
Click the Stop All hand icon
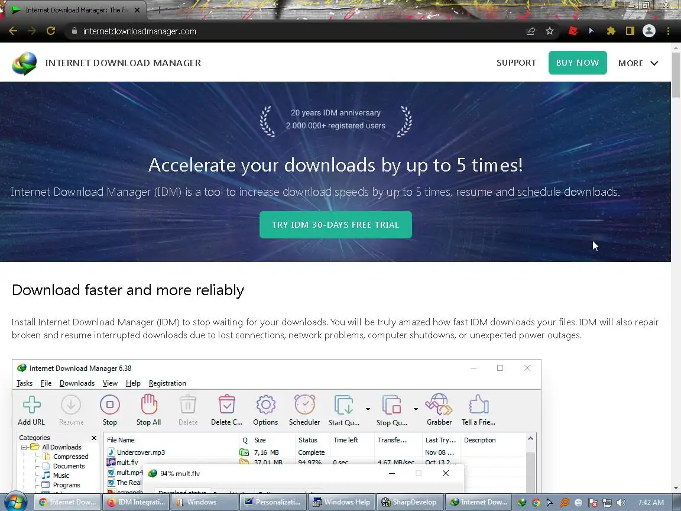148,404
